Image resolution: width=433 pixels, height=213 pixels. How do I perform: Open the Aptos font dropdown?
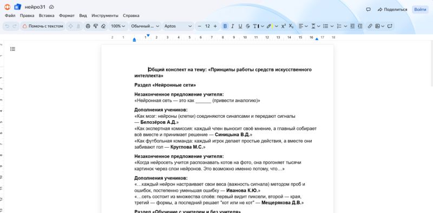(x=178, y=26)
